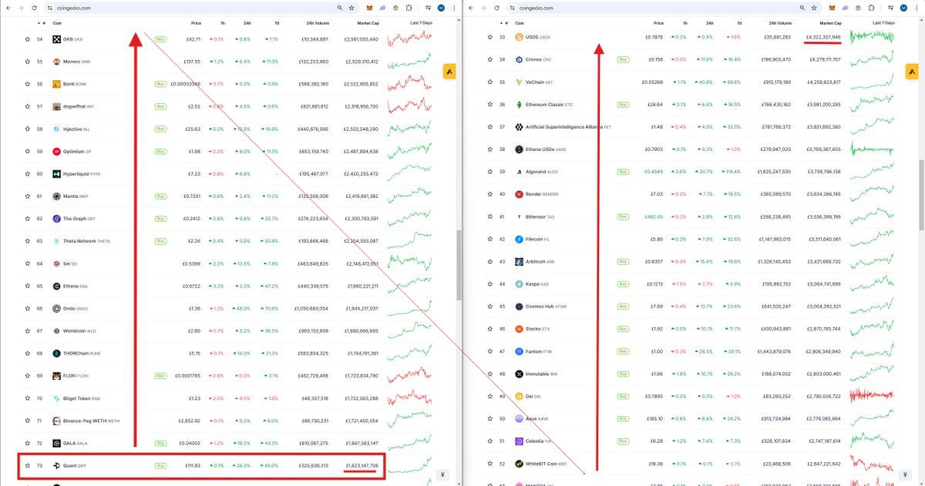Image resolution: width=925 pixels, height=486 pixels.
Task: Open Extensions puzzle icon in right window
Action: pyautogui.click(x=871, y=8)
